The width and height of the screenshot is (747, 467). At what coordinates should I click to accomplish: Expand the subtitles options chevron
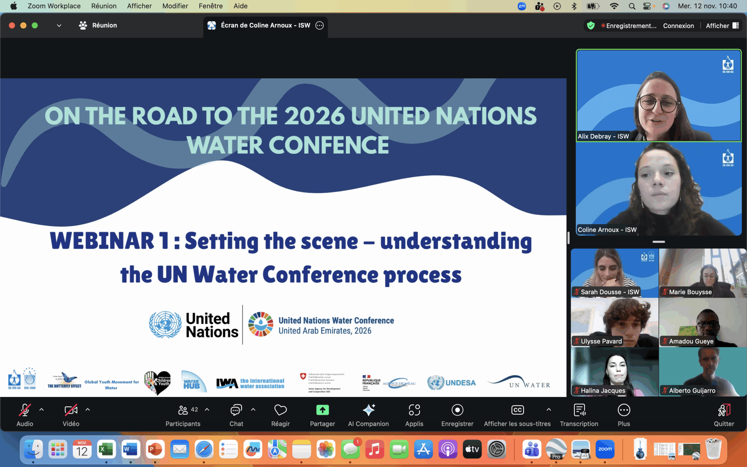[549, 410]
